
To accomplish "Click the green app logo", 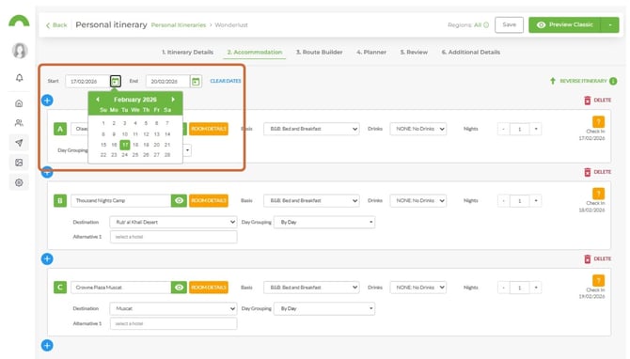I will coord(19,21).
